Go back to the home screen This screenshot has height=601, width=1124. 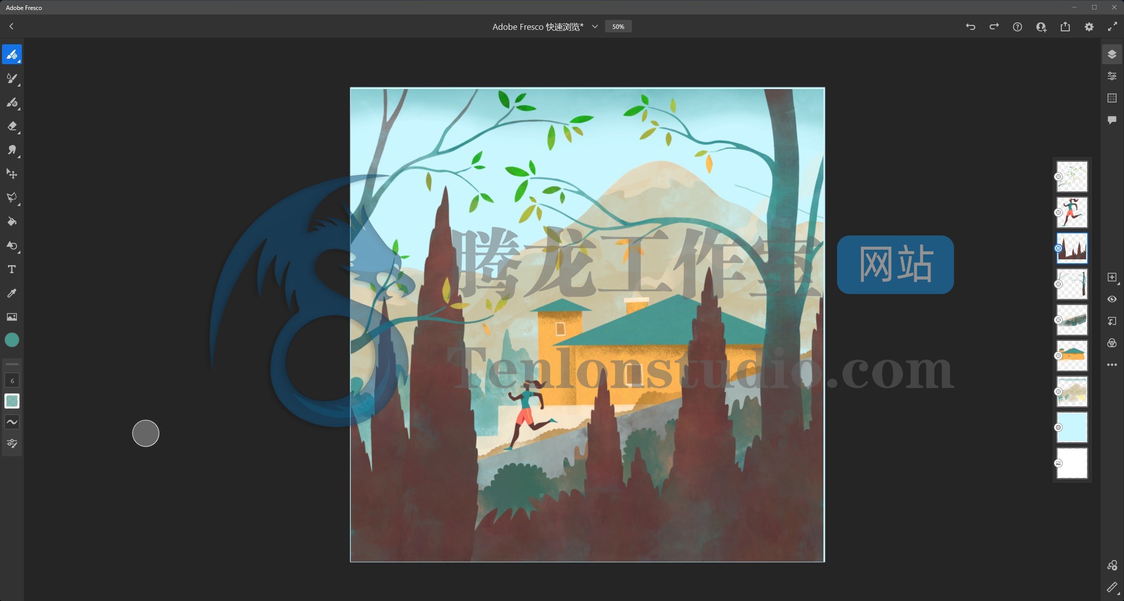click(x=11, y=26)
